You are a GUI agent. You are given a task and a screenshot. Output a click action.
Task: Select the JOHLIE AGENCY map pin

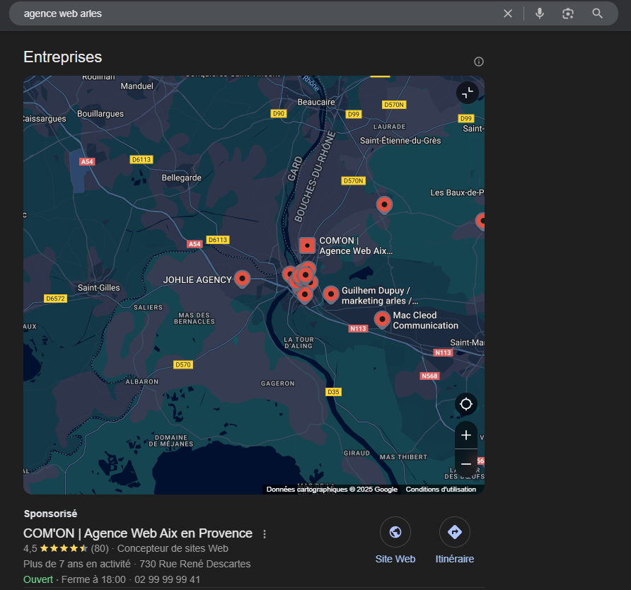242,279
